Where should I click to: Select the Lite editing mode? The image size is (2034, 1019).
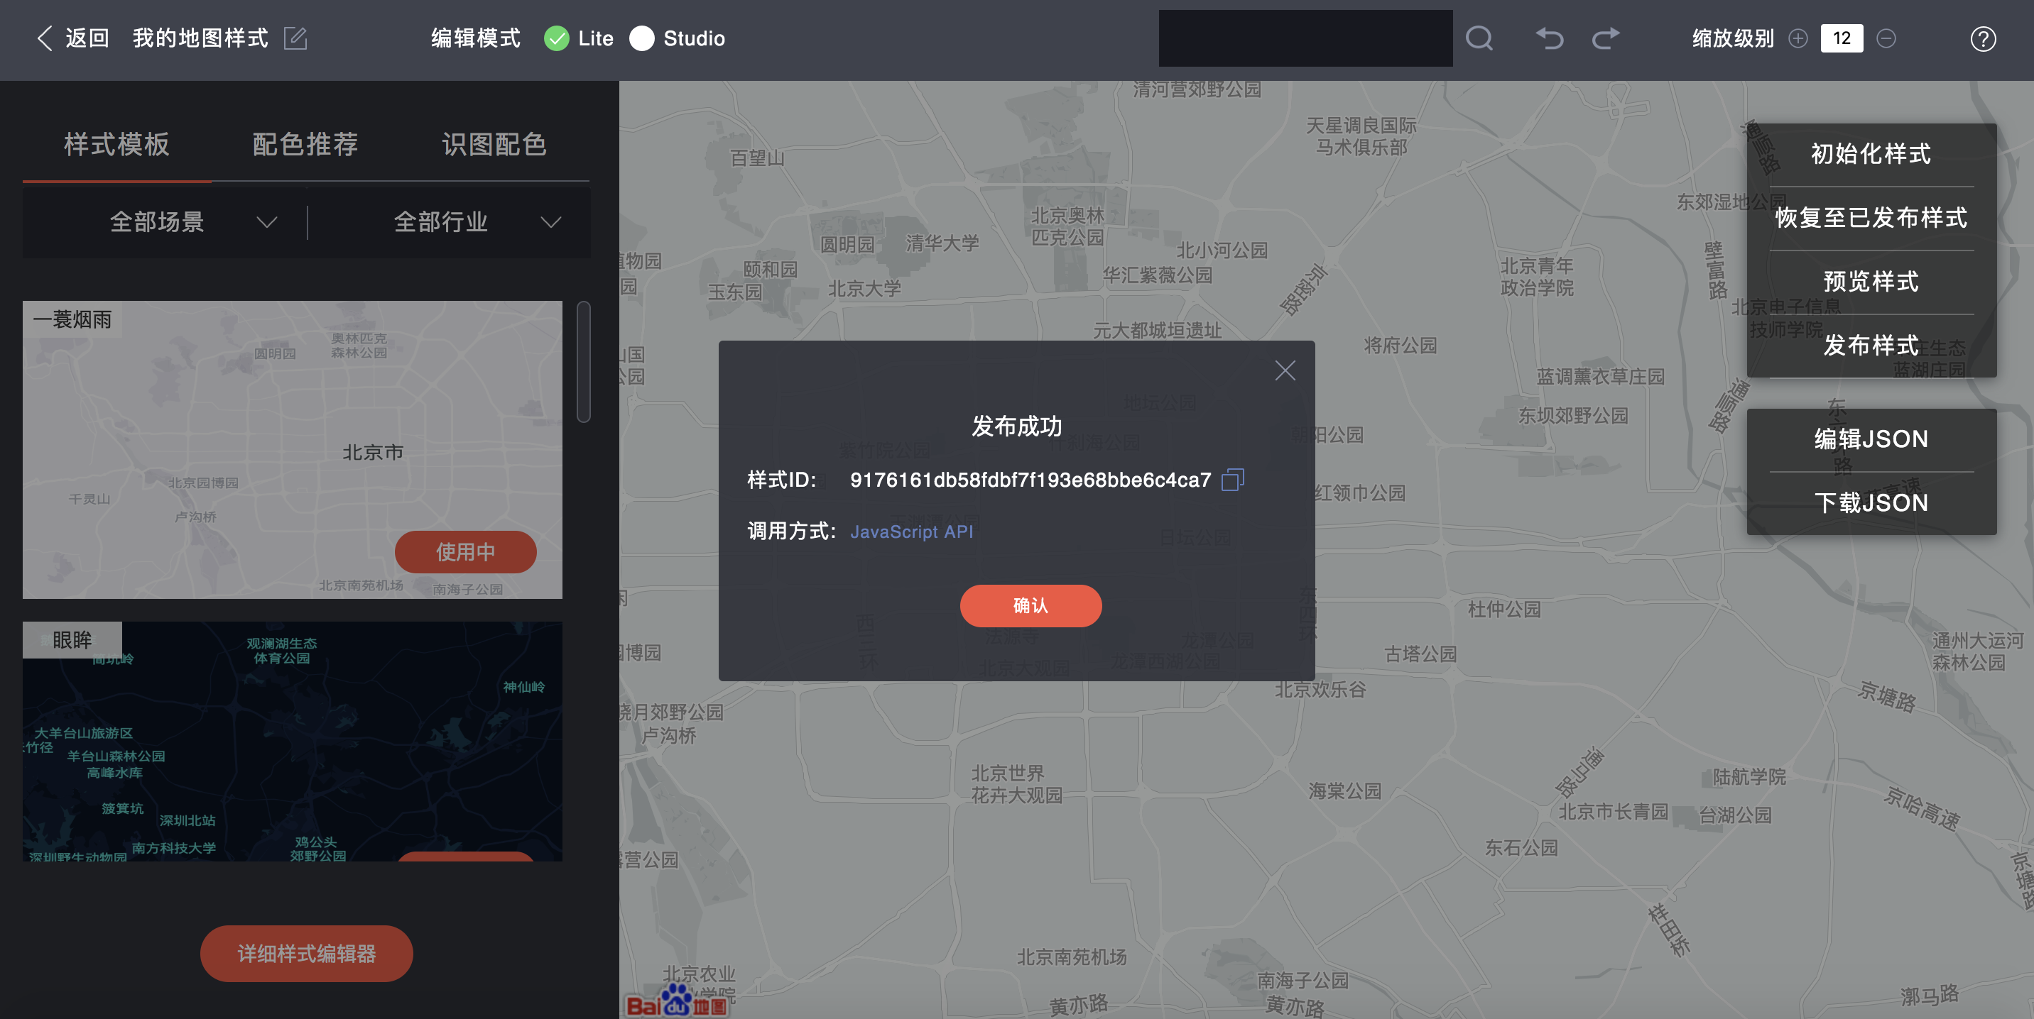pos(557,38)
